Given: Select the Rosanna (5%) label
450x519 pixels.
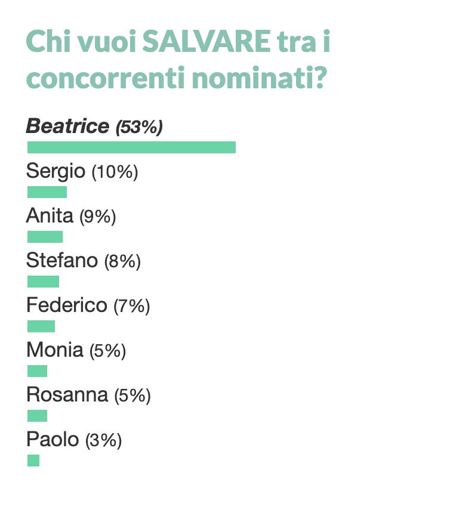Looking at the screenshot, I should click(88, 395).
